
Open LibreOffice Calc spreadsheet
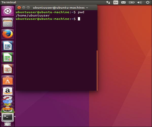click(8, 57)
